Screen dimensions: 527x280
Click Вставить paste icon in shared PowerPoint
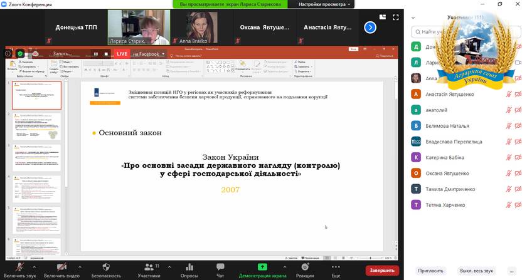13,66
